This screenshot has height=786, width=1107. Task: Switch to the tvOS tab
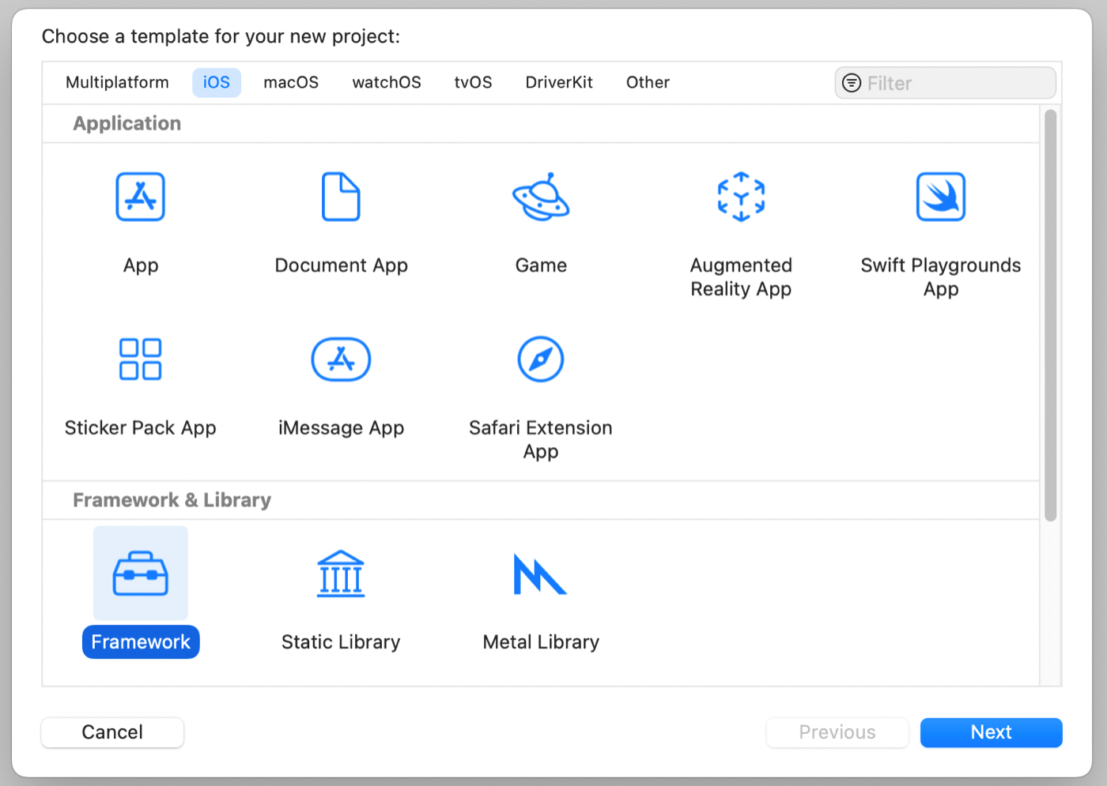pyautogui.click(x=473, y=82)
